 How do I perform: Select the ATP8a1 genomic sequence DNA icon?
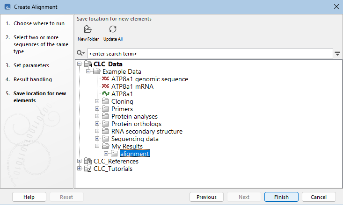(106, 79)
